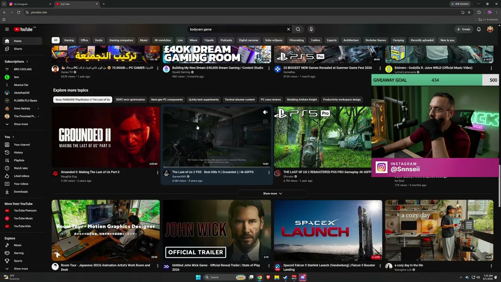Image resolution: width=501 pixels, height=282 pixels.
Task: Open Watch later in the sidebar
Action: pyautogui.click(x=23, y=168)
